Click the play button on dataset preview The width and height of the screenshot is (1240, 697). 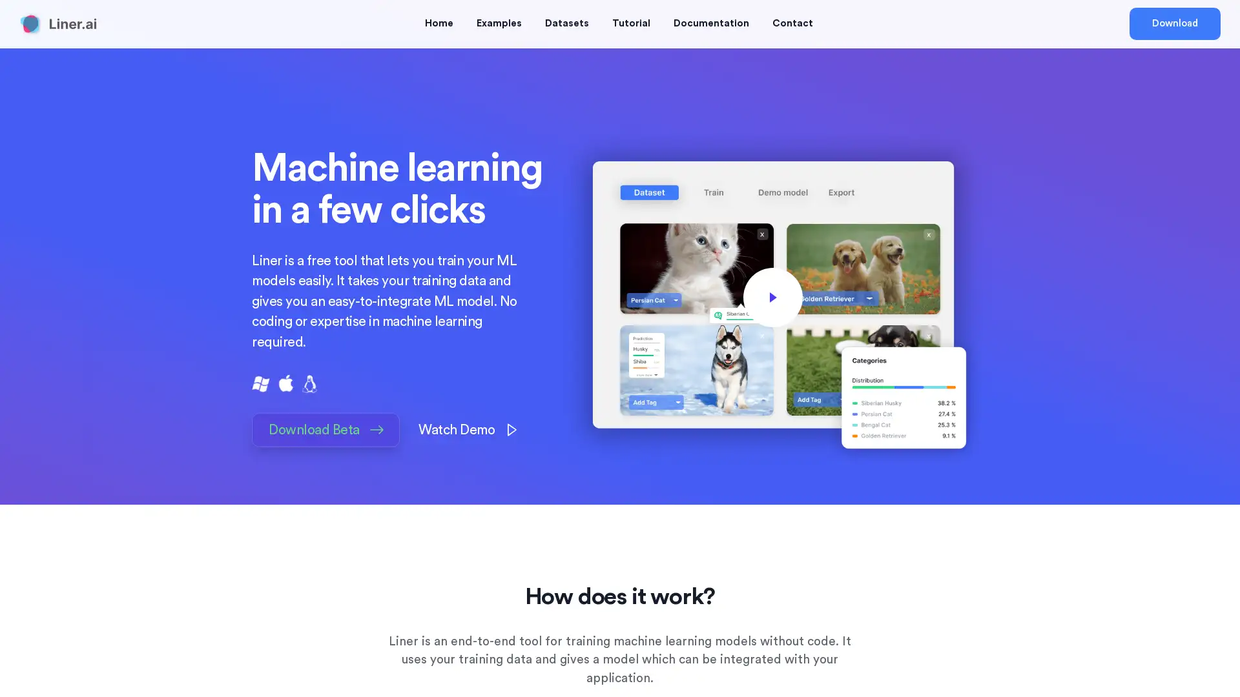(x=772, y=296)
